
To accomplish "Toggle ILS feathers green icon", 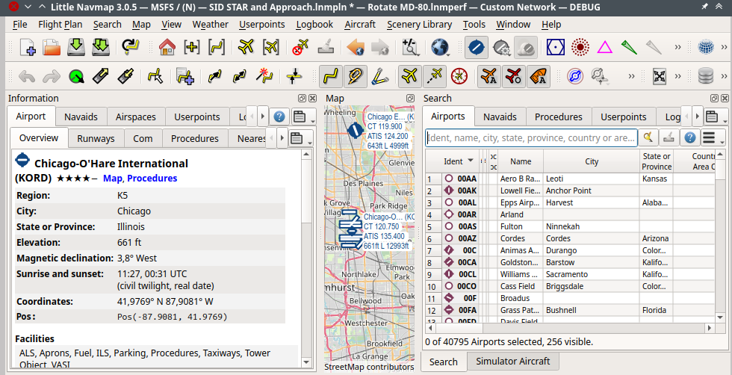I will [629, 47].
